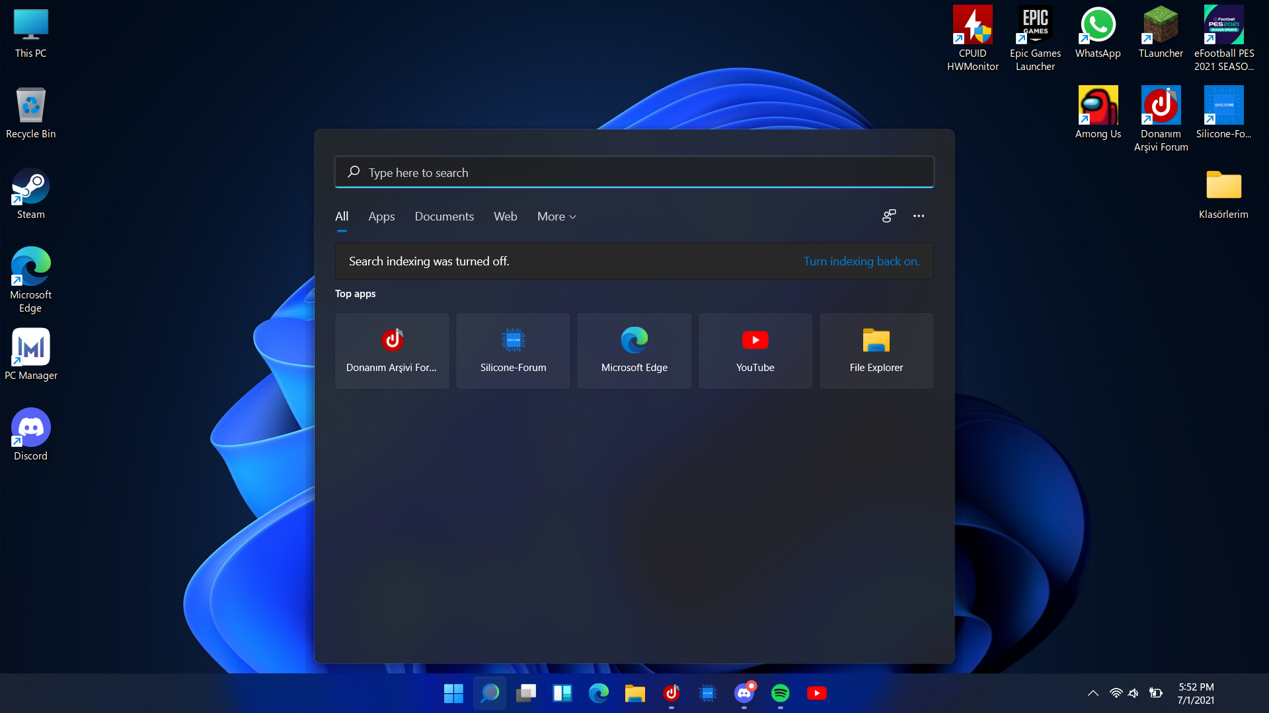The image size is (1269, 713).
Task: Open Spotify from the taskbar
Action: point(781,693)
